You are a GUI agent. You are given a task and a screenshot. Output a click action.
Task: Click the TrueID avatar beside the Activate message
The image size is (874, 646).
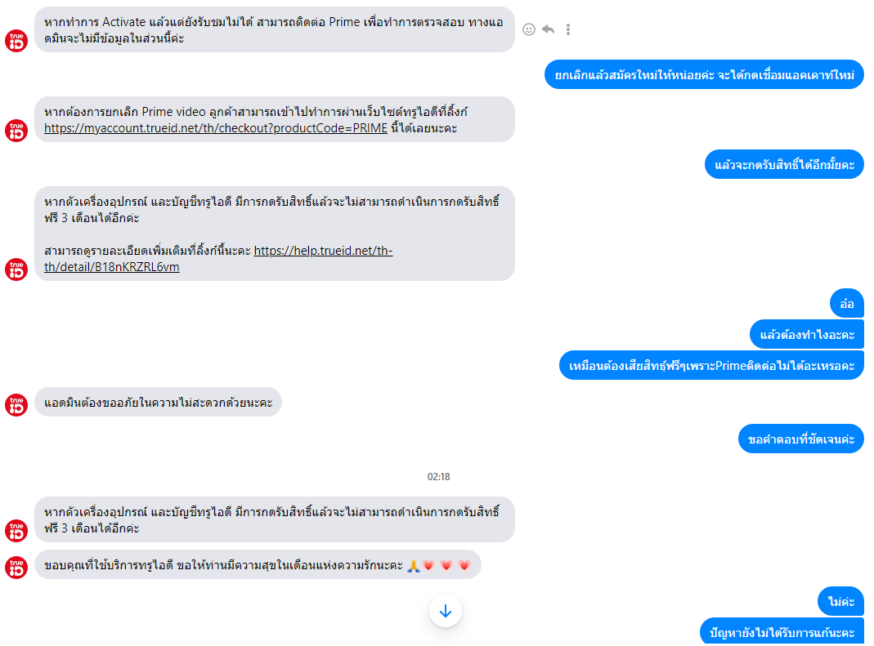16,41
